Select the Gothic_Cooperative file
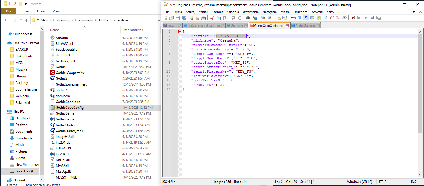The width and height of the screenshot is (424, 186). [70, 73]
